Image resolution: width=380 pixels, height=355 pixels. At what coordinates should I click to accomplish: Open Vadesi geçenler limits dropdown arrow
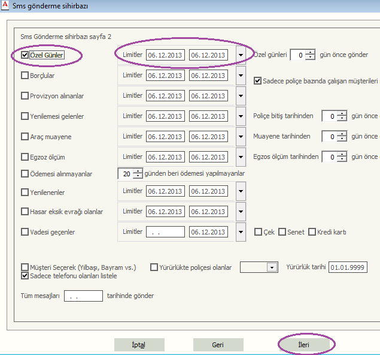point(241,232)
